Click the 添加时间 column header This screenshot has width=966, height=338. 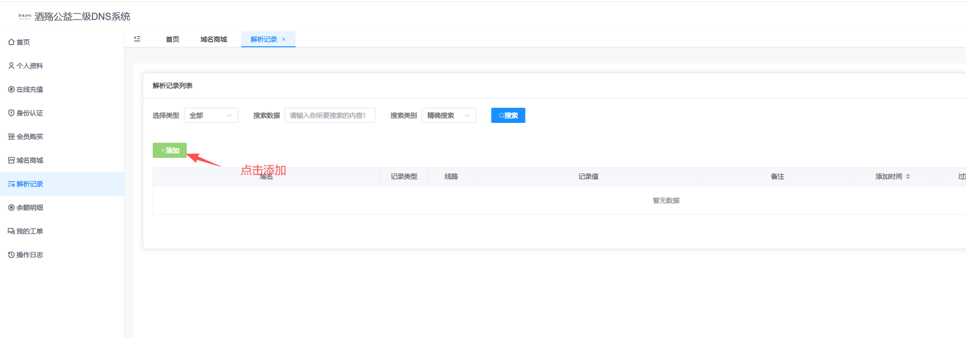click(894, 176)
